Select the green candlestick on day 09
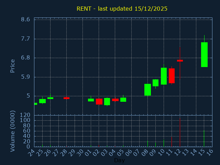The image size is (220, 165). (x=155, y=83)
